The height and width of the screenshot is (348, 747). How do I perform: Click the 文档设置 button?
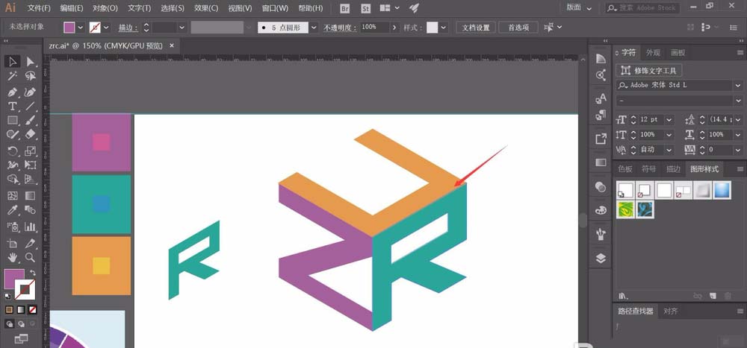(x=476, y=28)
